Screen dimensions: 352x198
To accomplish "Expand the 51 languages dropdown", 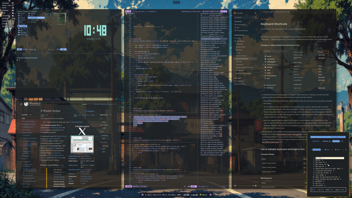I will [x=90, y=111].
